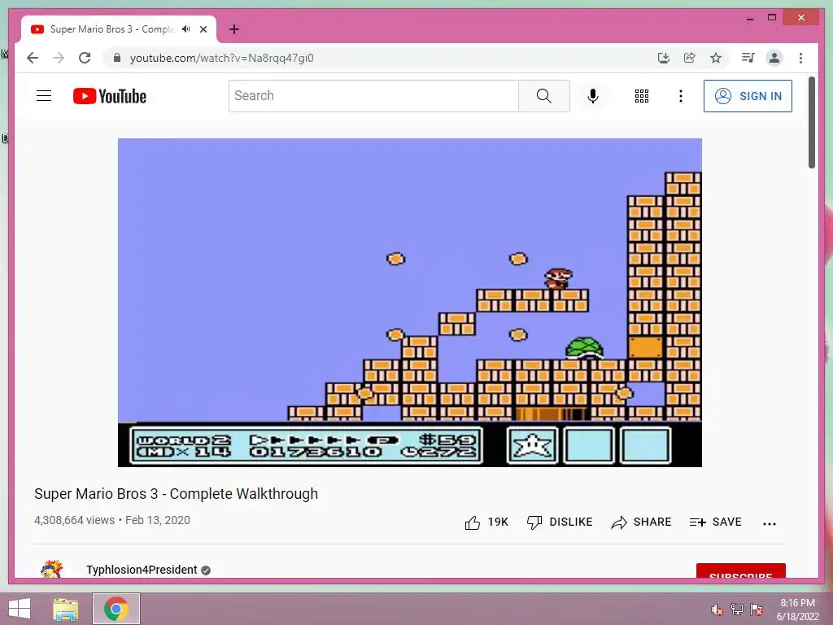The image size is (833, 625).
Task: Close the Super Mario Bros 3 tab
Action: point(203,29)
